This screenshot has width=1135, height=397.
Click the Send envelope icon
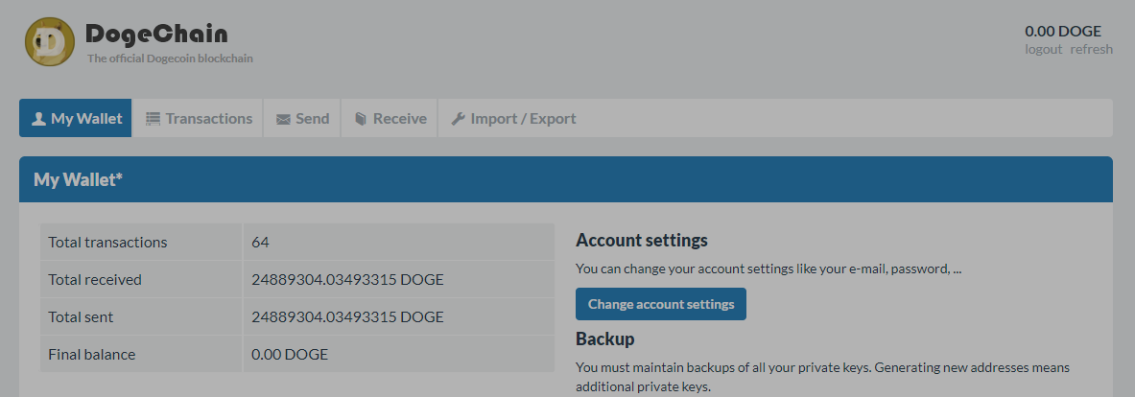pyautogui.click(x=283, y=119)
